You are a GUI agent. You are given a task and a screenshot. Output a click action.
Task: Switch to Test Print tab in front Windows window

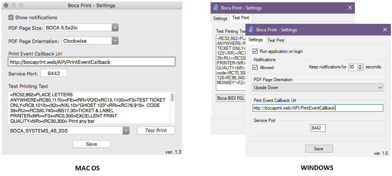click(276, 40)
